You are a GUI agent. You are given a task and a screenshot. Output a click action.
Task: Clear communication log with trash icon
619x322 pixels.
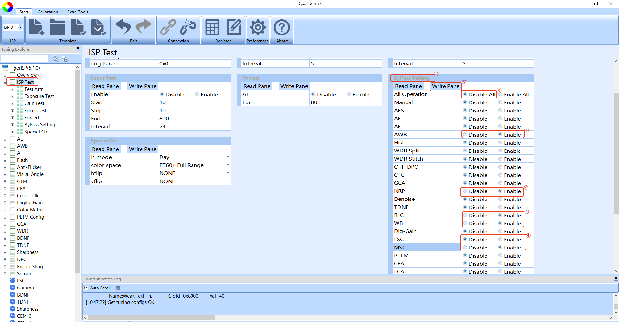point(118,288)
